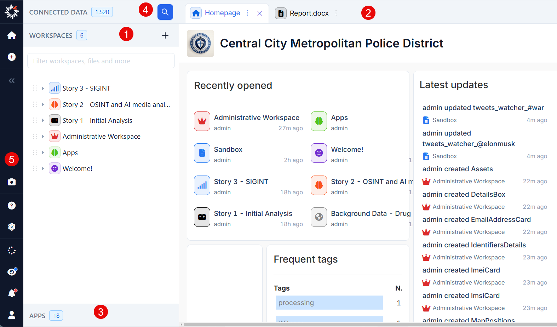Select the processing tag bar
557x327 pixels.
[329, 303]
